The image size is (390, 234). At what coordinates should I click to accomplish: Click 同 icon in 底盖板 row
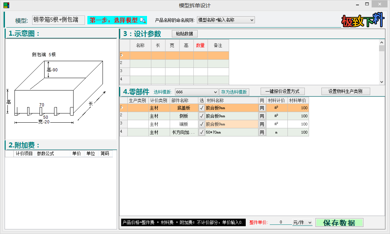click(x=262, y=108)
